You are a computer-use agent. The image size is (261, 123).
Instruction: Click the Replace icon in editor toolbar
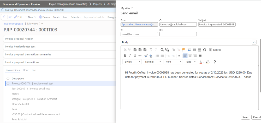click(x=167, y=50)
